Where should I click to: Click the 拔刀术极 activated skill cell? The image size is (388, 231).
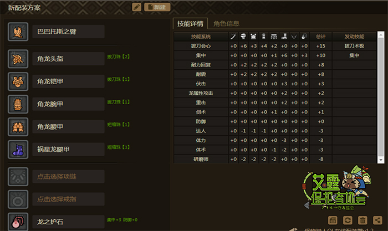tap(354, 46)
